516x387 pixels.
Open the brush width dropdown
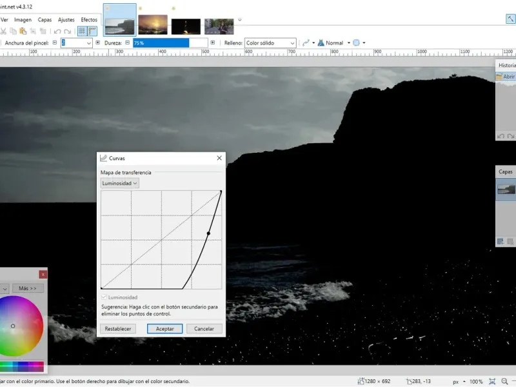coord(88,43)
